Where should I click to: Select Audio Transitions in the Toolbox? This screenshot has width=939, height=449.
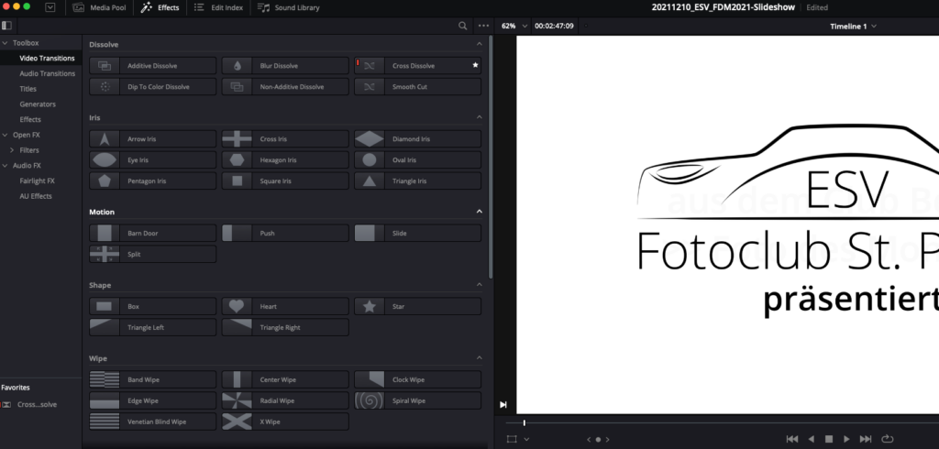tap(48, 73)
